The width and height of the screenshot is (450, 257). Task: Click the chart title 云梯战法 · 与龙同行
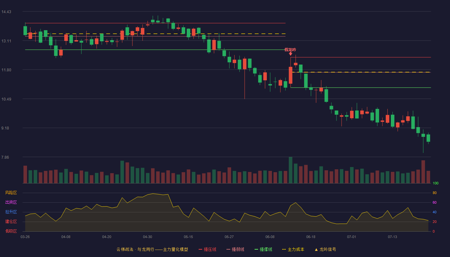(135, 249)
